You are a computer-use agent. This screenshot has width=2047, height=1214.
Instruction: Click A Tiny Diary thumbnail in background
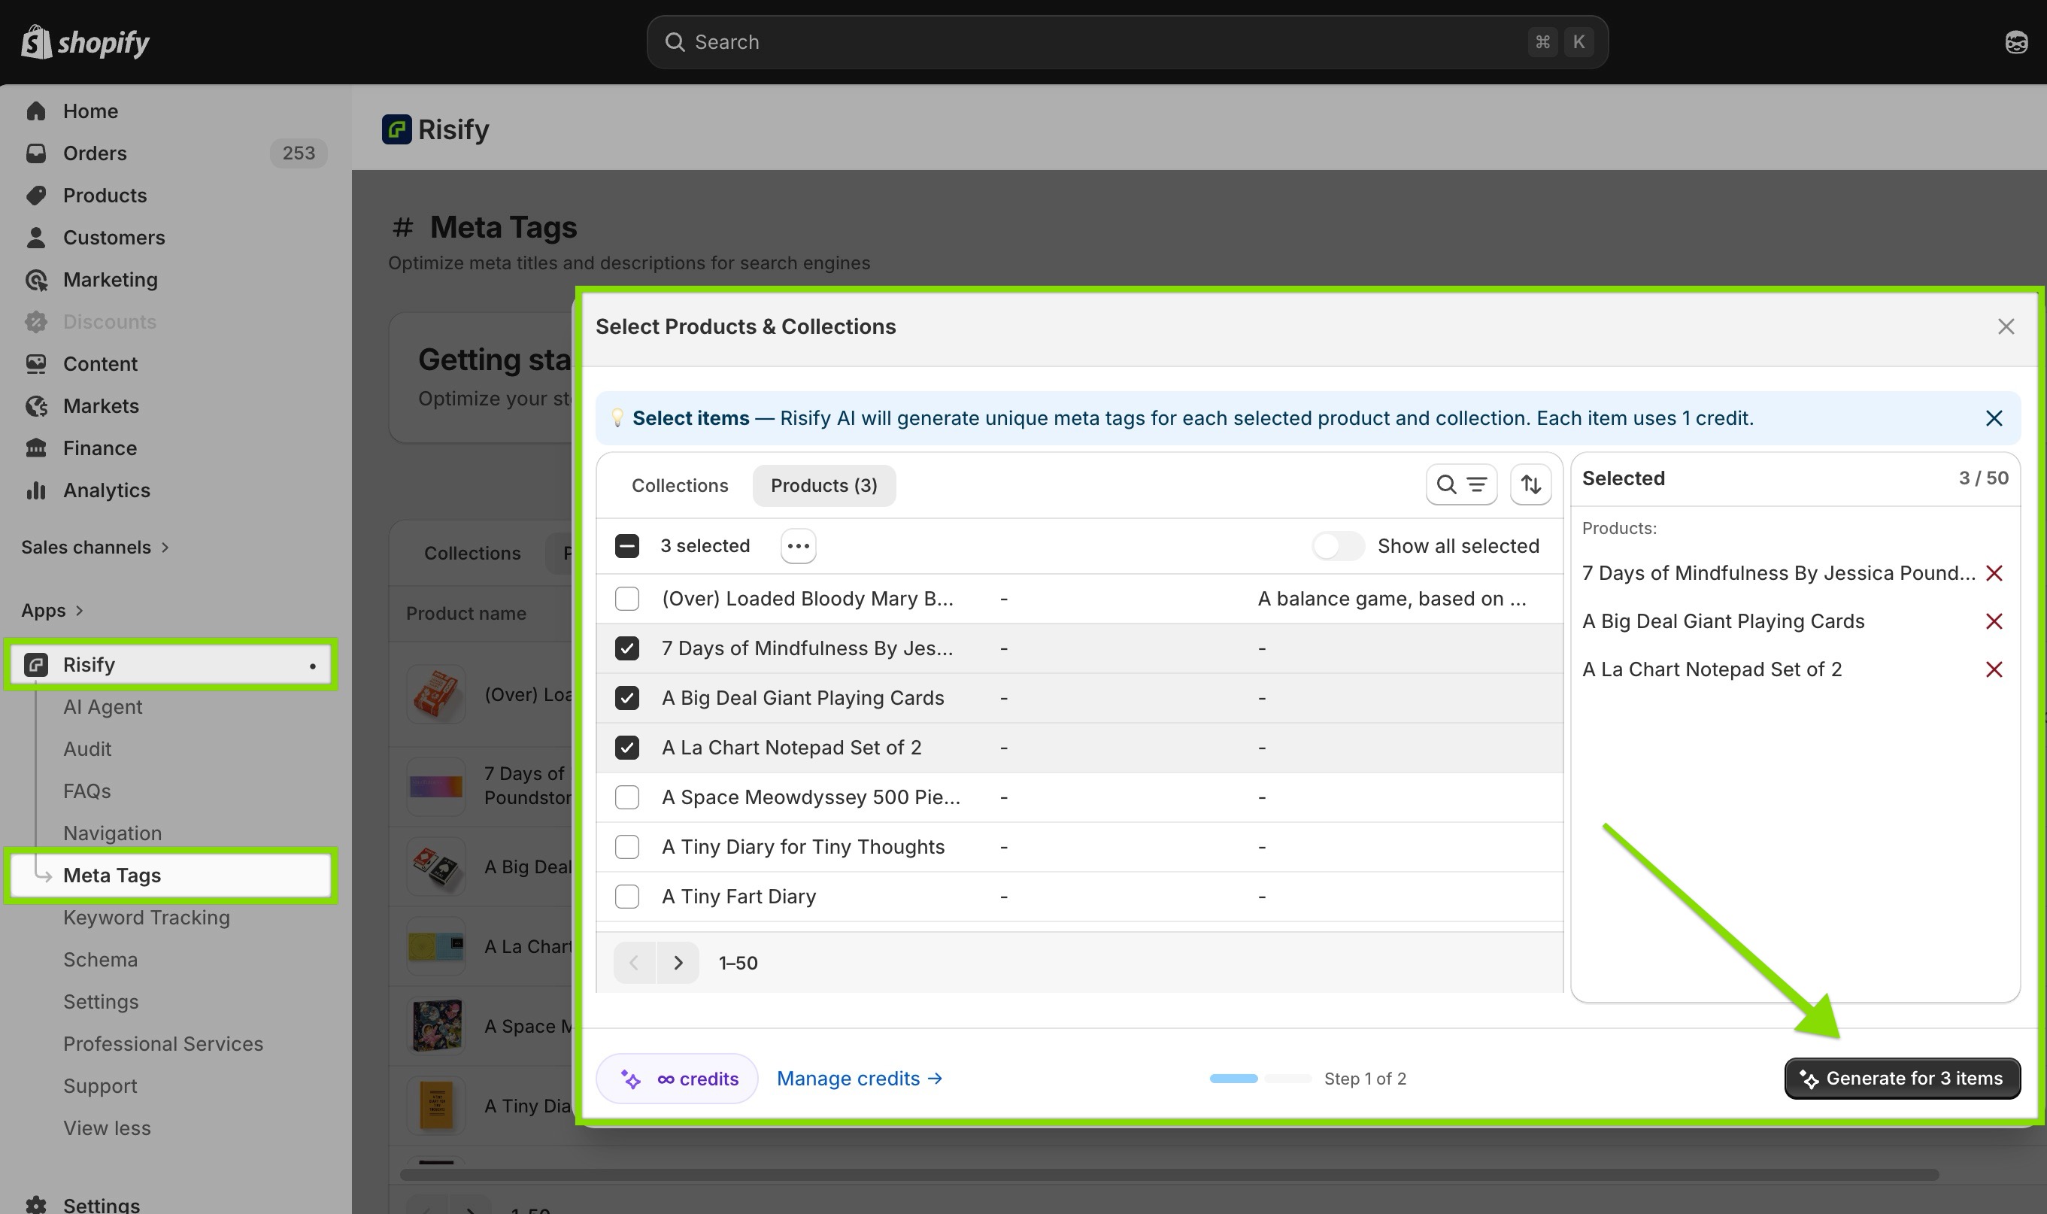coord(436,1105)
